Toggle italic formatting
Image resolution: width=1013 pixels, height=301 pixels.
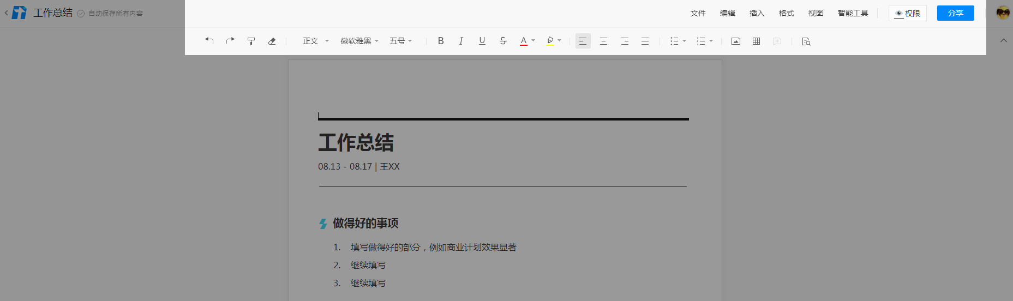[461, 41]
